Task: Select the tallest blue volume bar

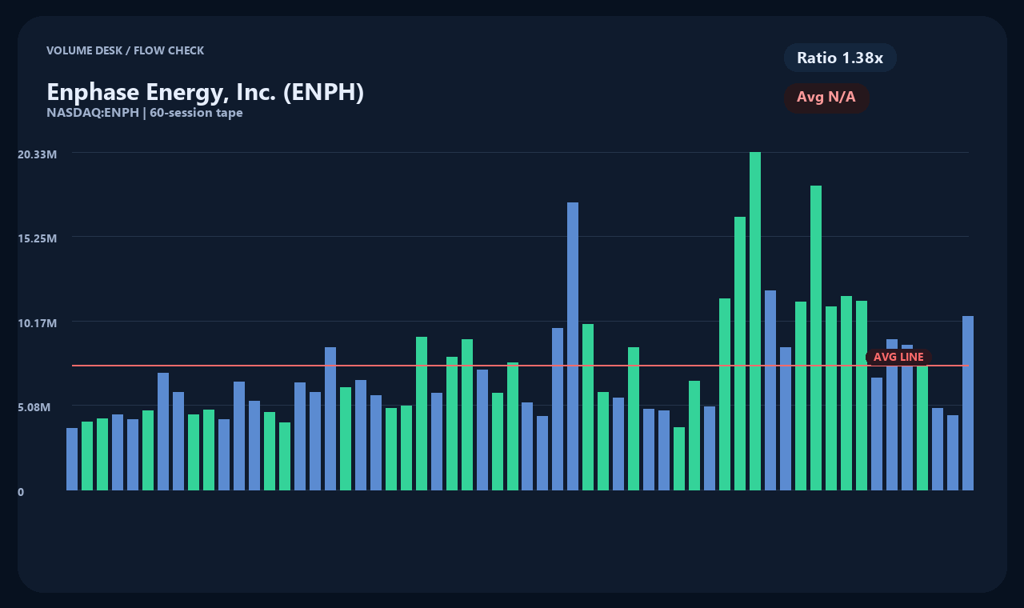Action: point(573,346)
